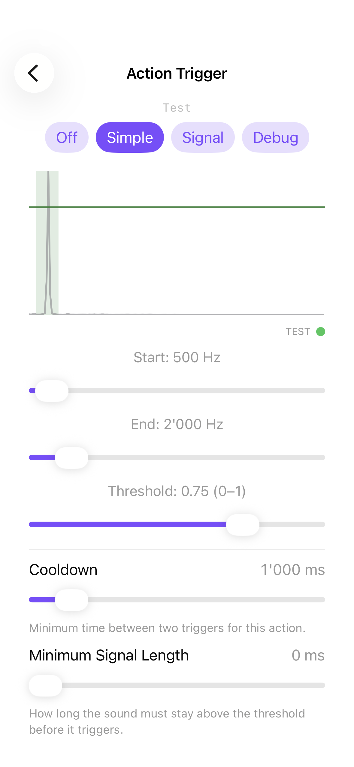Tap the Start: 500 Hz label
Image resolution: width=354 pixels, height=767 pixels.
point(177,357)
